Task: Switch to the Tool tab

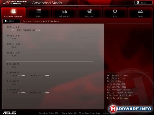Action: pyautogui.click(x=140, y=13)
